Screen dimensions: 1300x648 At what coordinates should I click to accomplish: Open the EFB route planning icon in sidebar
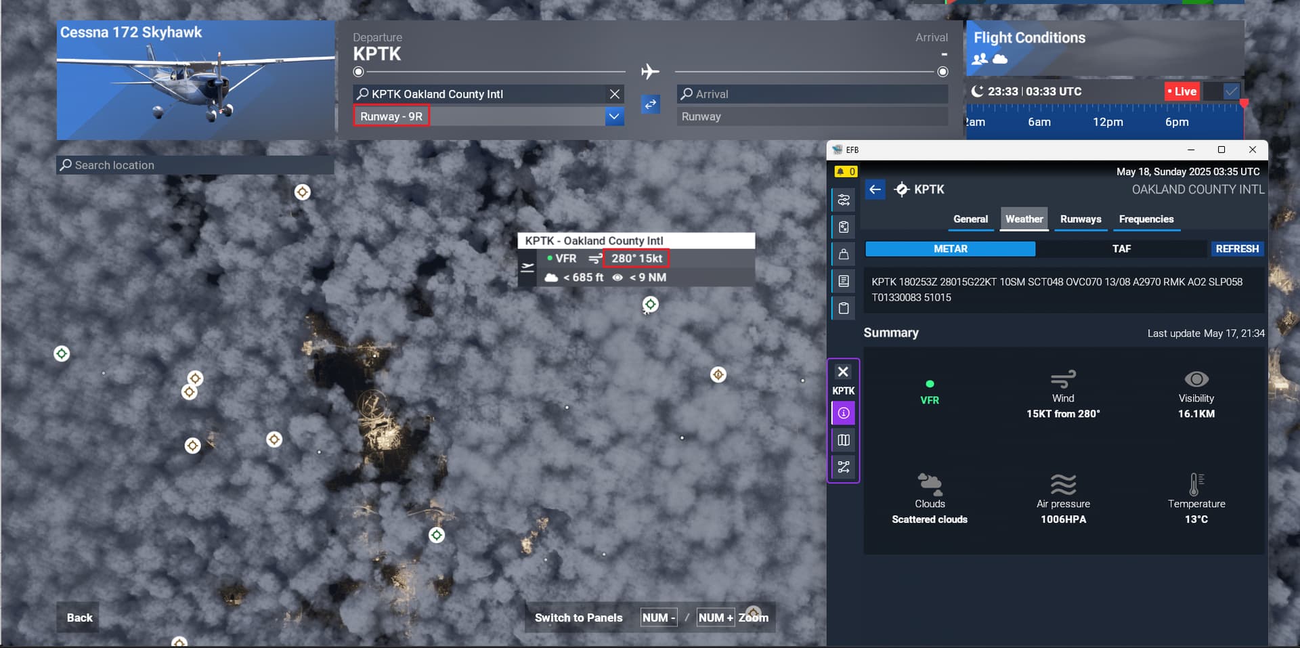pyautogui.click(x=844, y=200)
